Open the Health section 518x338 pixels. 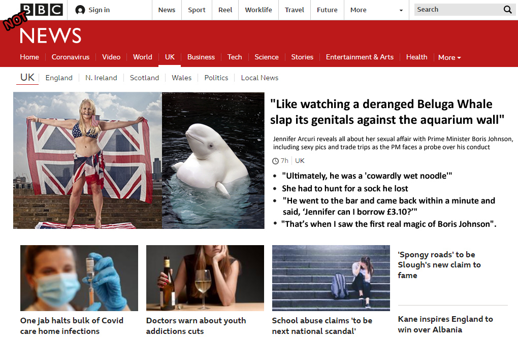click(x=416, y=57)
